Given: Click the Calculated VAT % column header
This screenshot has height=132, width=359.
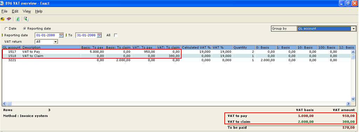Looking at the screenshot, I should (x=197, y=47).
